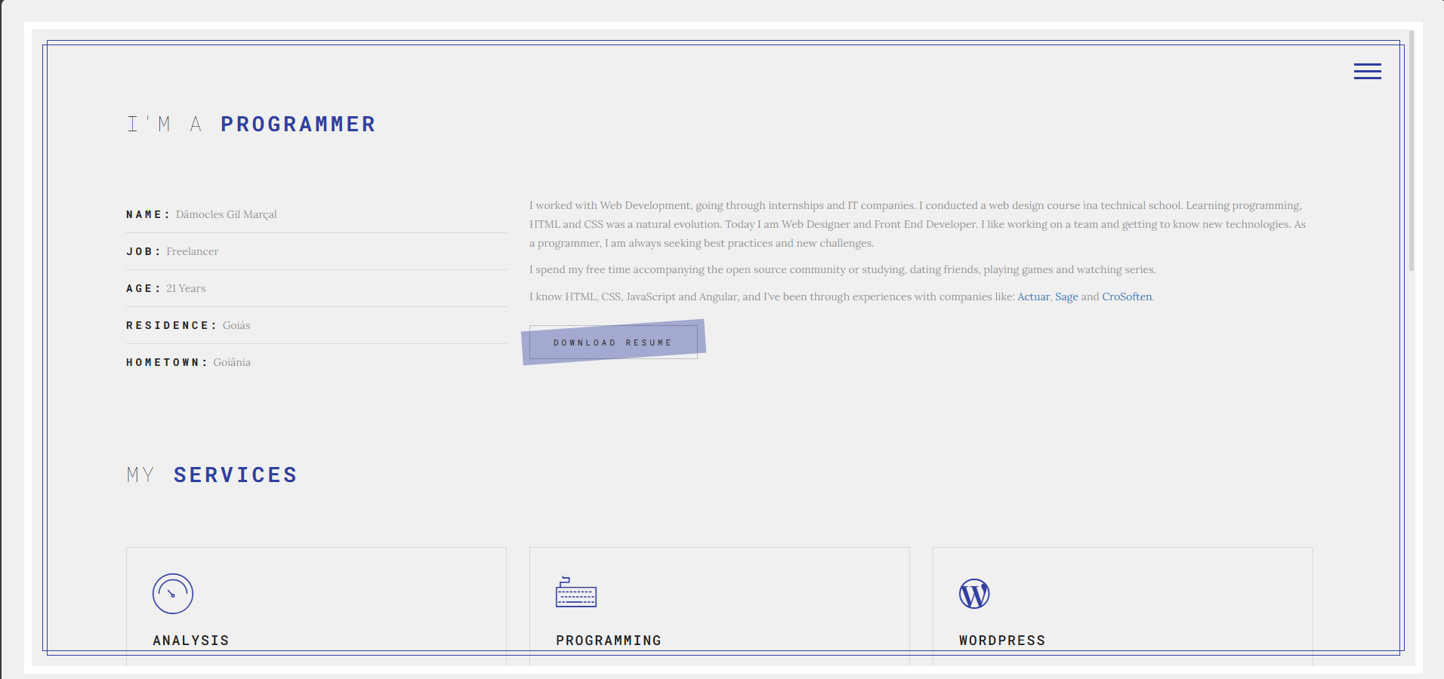The image size is (1444, 679).
Task: Click the Goiânia hometown value
Action: (232, 362)
